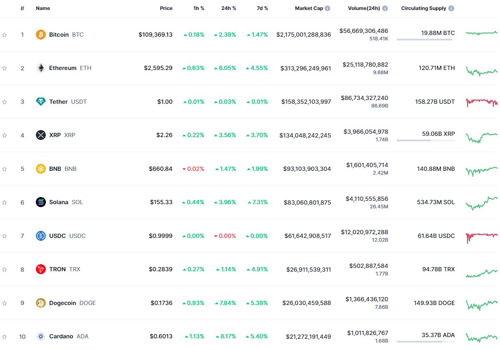Sort by the Market Cap column header

click(x=309, y=8)
